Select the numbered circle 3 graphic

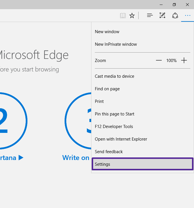pos(78,121)
